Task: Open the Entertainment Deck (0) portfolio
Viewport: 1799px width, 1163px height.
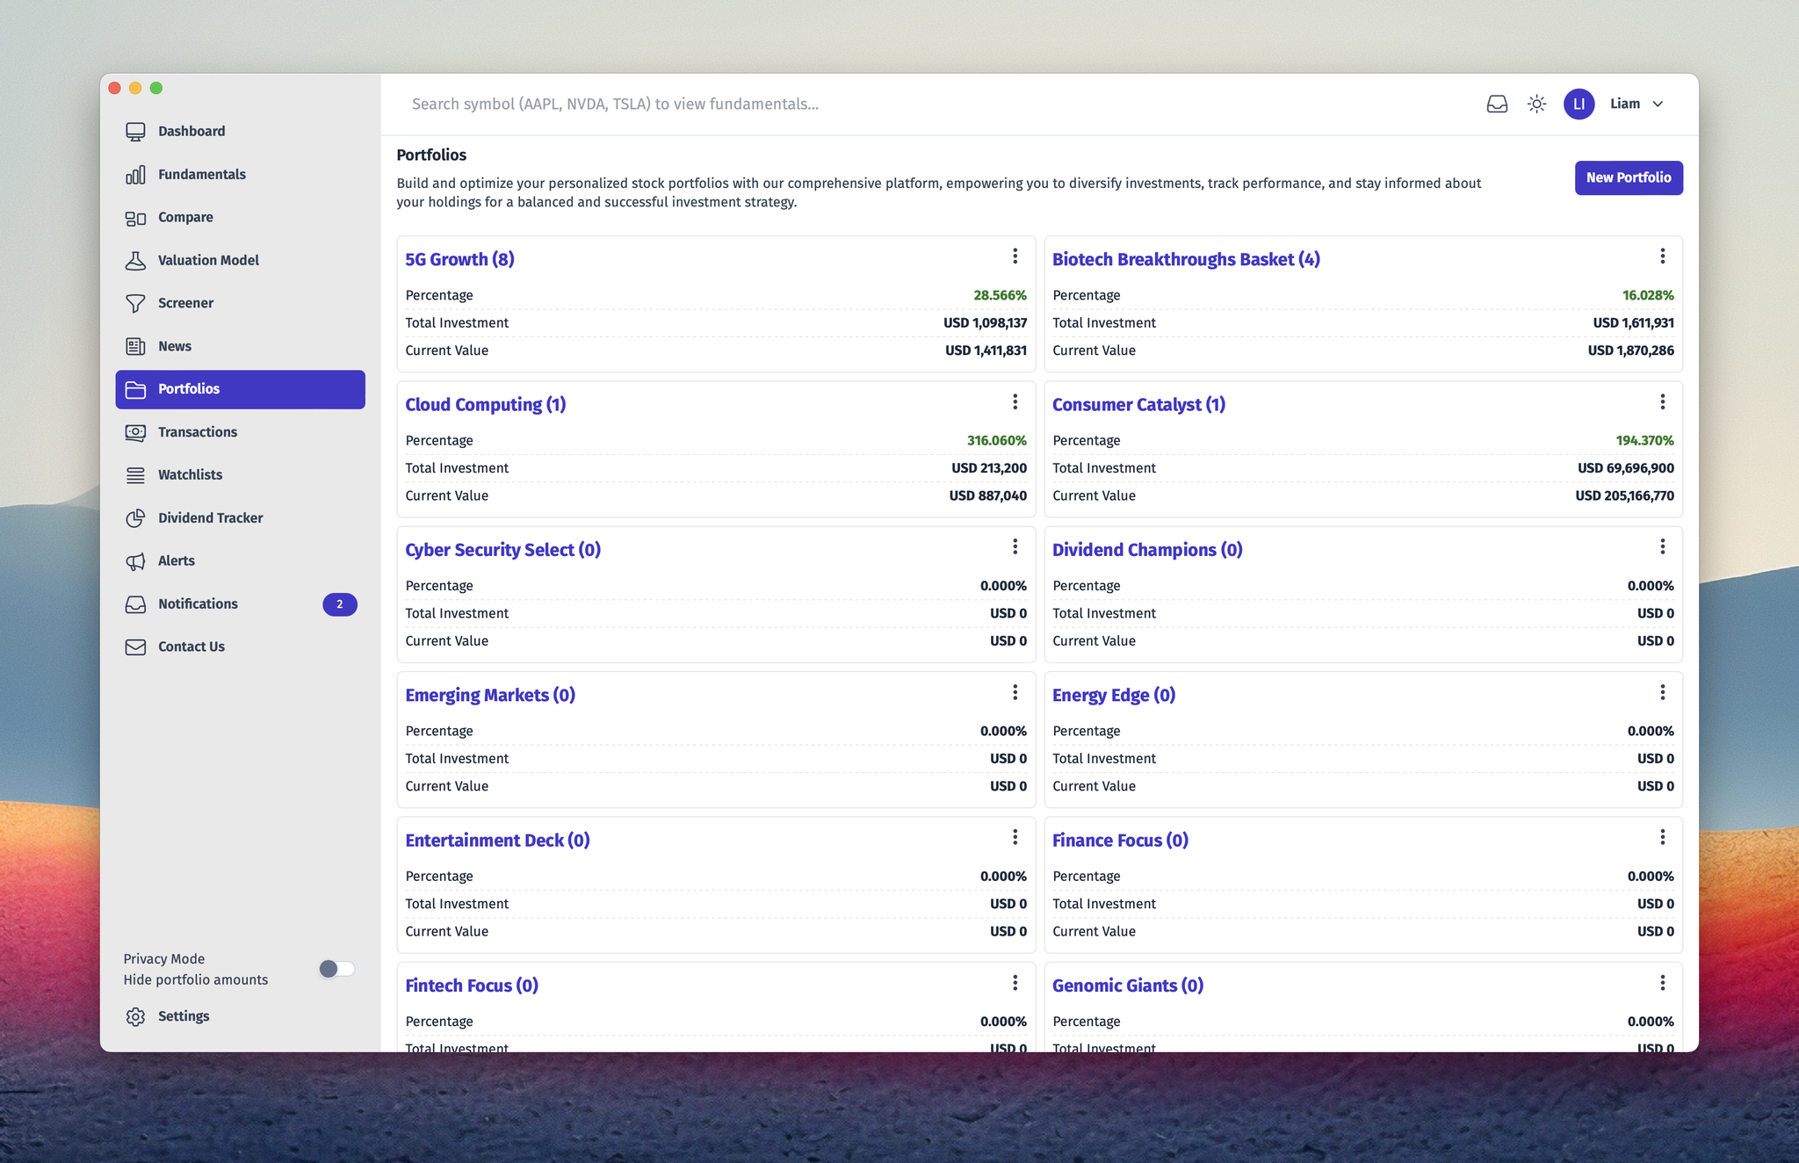Action: pos(497,841)
